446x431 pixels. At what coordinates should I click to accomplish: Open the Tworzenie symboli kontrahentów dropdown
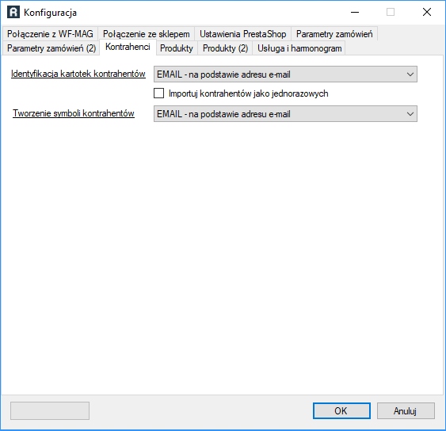click(285, 114)
